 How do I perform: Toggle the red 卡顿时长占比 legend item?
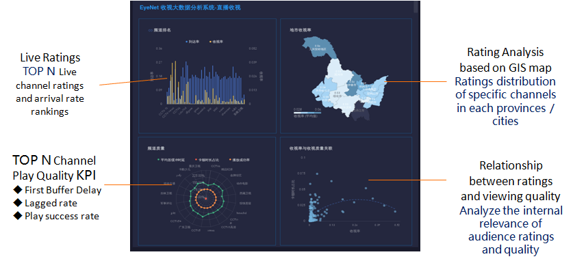pos(207,160)
